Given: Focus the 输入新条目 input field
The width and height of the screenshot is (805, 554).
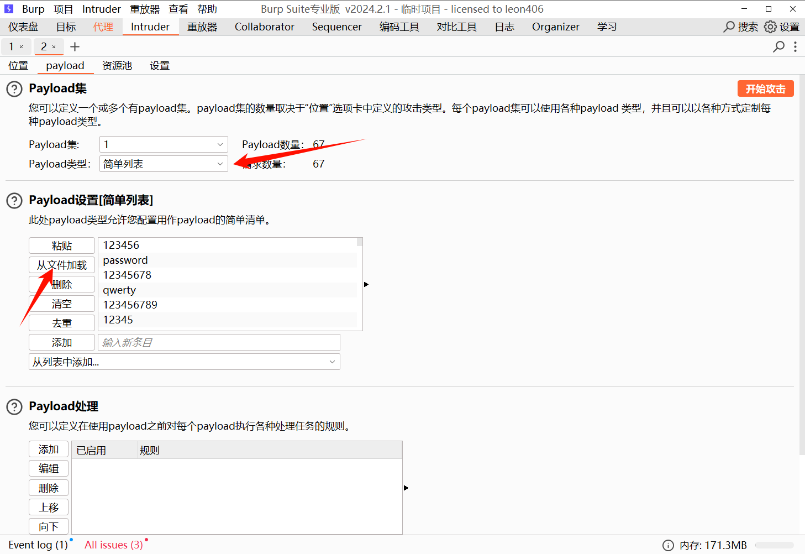Looking at the screenshot, I should click(219, 342).
